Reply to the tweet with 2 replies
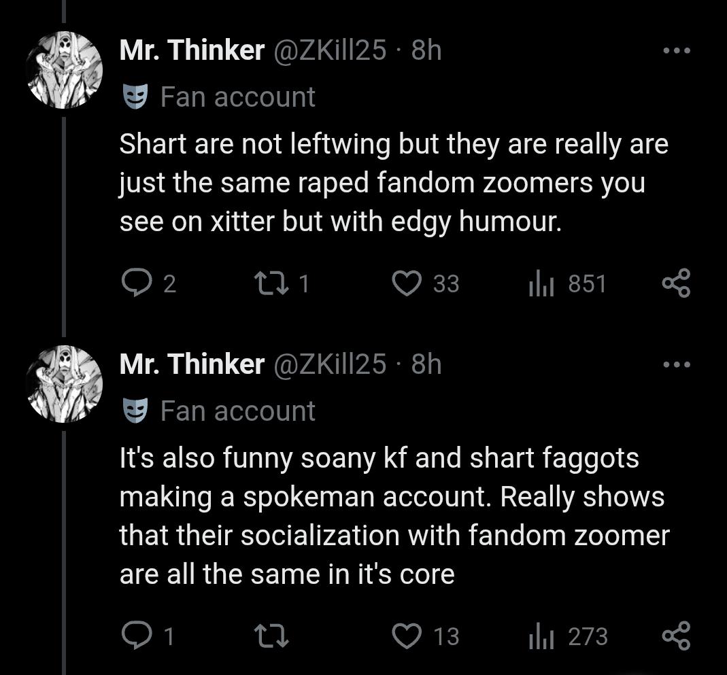This screenshot has width=727, height=675. click(136, 283)
